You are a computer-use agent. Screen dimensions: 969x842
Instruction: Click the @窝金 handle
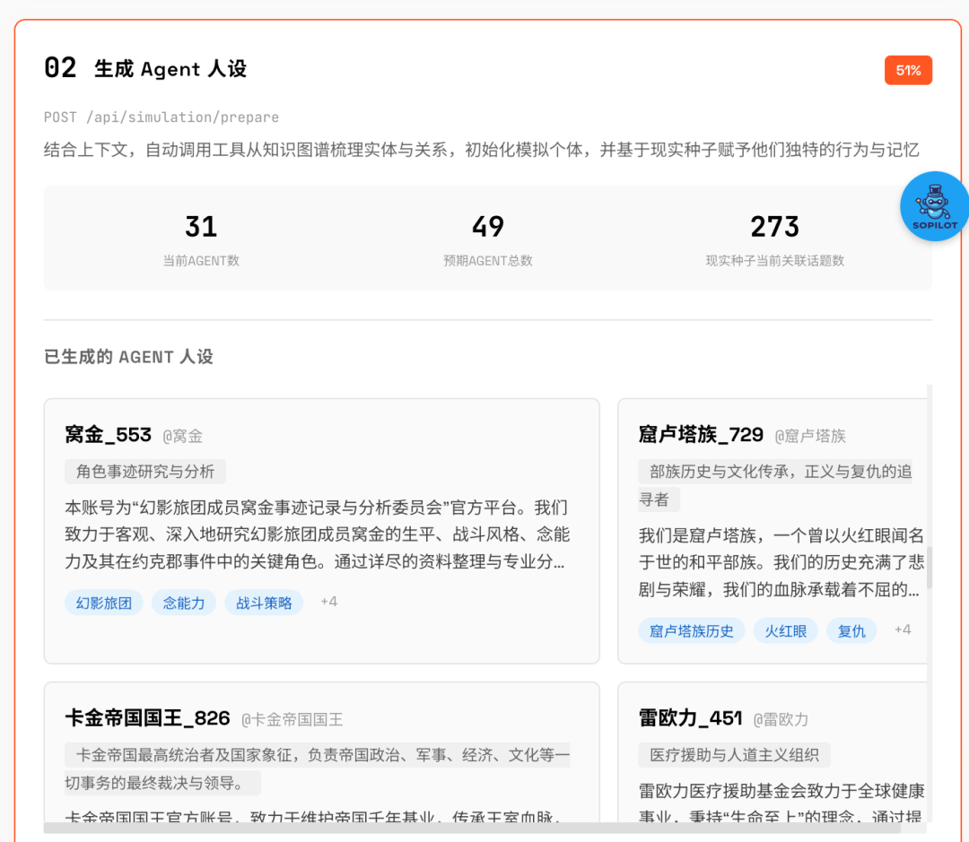click(x=183, y=437)
